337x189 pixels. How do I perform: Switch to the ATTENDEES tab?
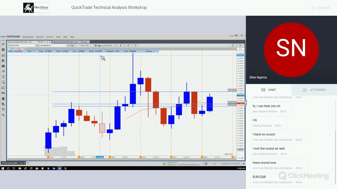[x=314, y=90]
